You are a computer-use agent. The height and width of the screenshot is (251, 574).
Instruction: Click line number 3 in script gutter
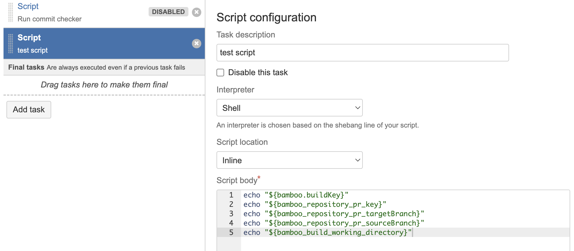pos(231,214)
